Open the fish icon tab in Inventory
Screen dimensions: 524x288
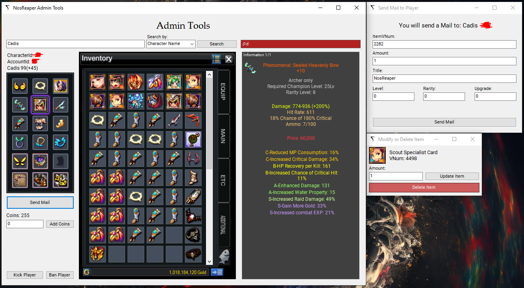click(224, 257)
